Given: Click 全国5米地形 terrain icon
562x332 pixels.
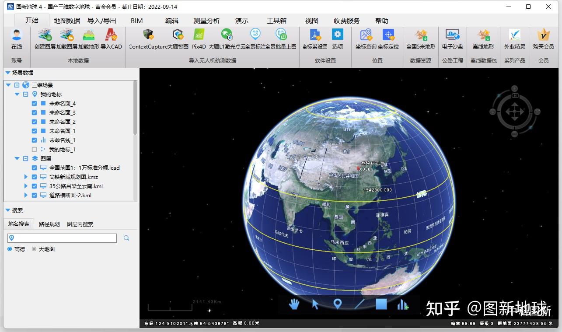Looking at the screenshot, I should [x=421, y=35].
